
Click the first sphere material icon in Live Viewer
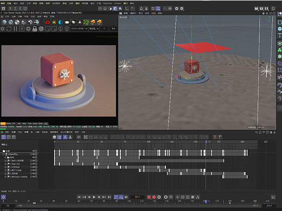point(4,22)
